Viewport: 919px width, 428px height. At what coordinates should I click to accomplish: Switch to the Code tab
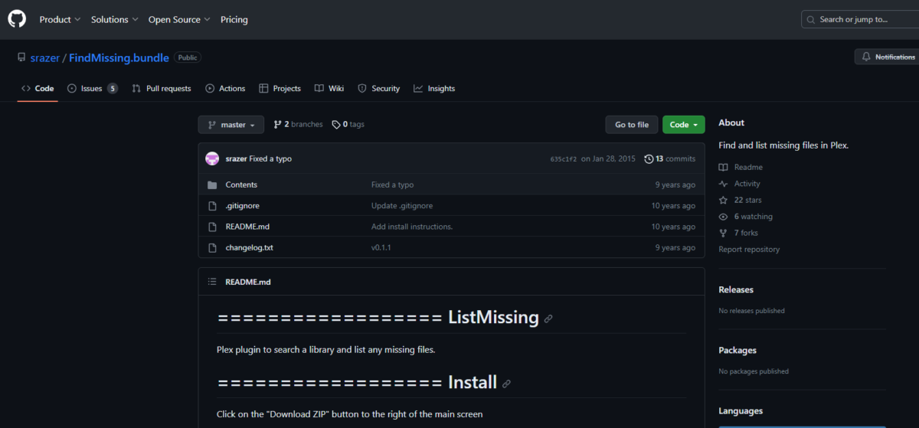pos(38,88)
